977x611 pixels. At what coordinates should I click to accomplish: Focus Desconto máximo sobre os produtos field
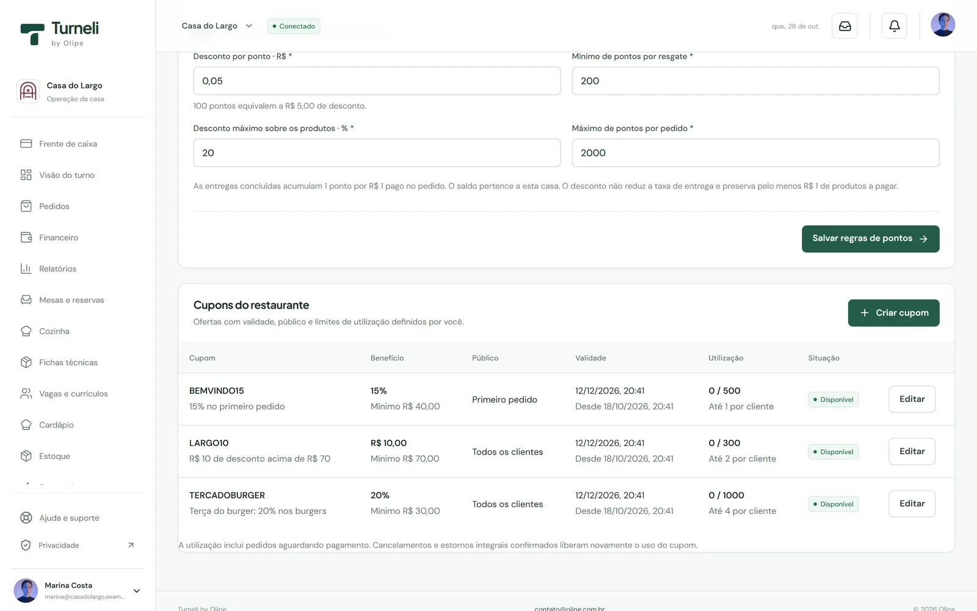[377, 153]
